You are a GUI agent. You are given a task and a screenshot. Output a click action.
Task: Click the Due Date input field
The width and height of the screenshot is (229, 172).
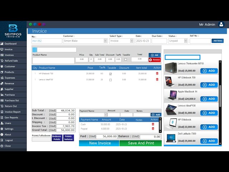(x=159, y=41)
